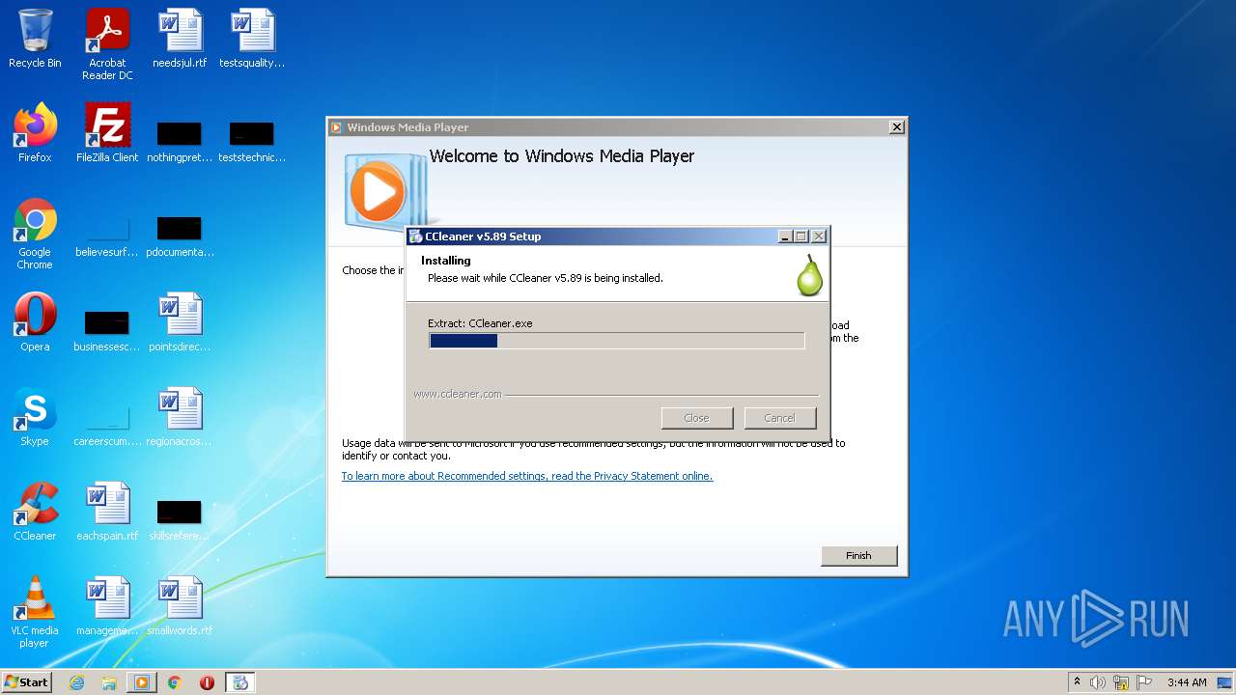Viewport: 1236px width, 695px height.
Task: Select pointsdirec... Word document
Action: click(x=180, y=322)
